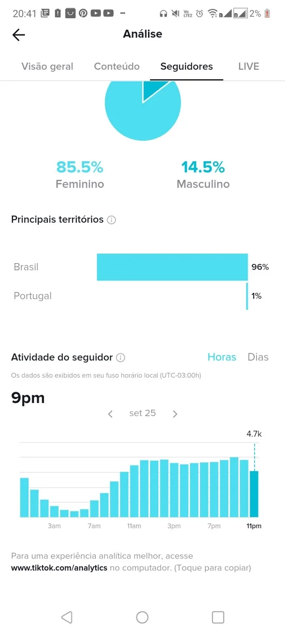Open info icon beside Principais territórios

[111, 220]
